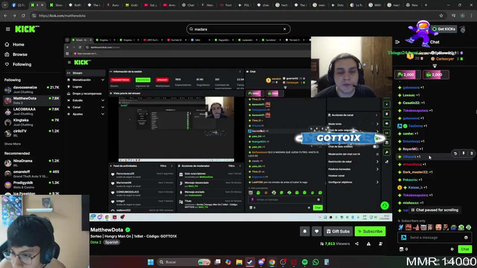The height and width of the screenshot is (268, 477).
Task: Reply to Y4toro1 chat message
Action: tap(455, 153)
